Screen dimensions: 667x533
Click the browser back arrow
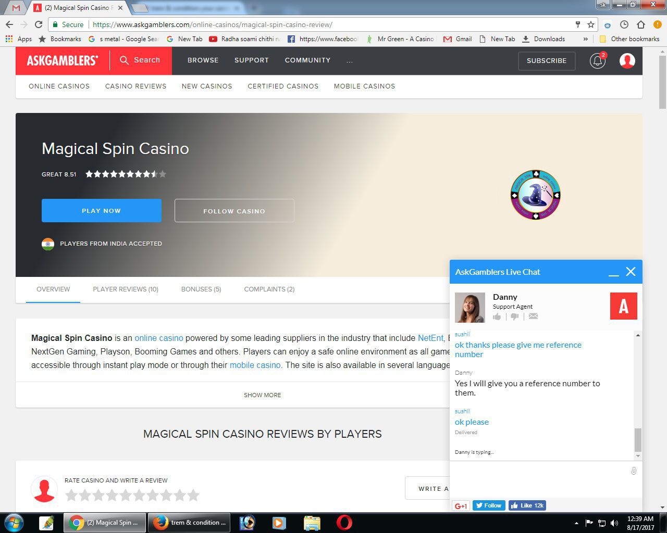[x=9, y=24]
